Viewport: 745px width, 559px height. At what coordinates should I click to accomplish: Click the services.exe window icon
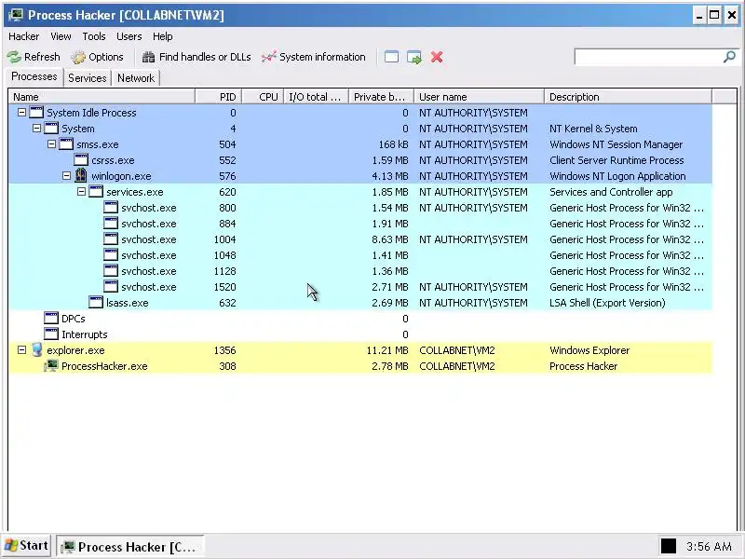(96, 192)
